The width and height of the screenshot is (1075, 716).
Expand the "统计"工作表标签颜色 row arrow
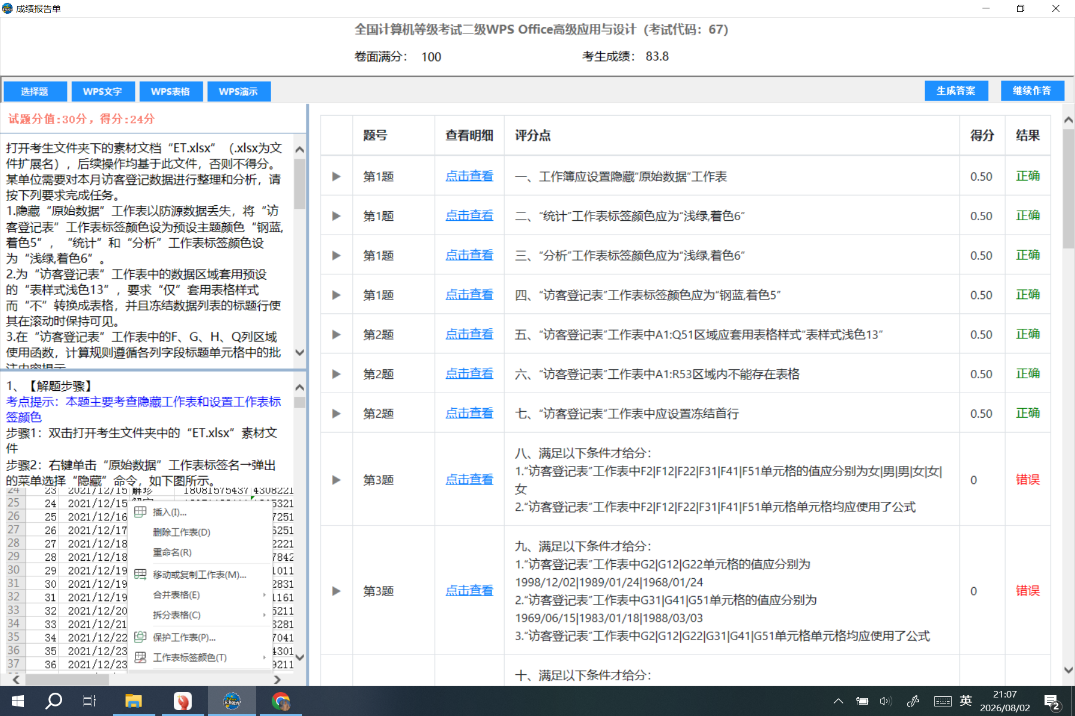pyautogui.click(x=336, y=216)
